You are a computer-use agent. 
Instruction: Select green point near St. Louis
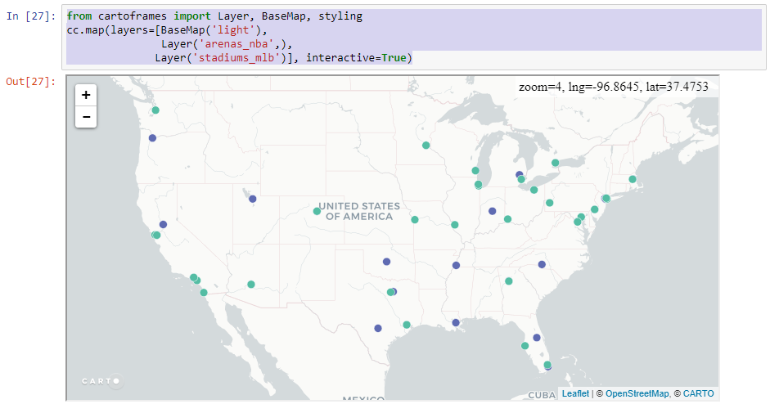(x=455, y=225)
